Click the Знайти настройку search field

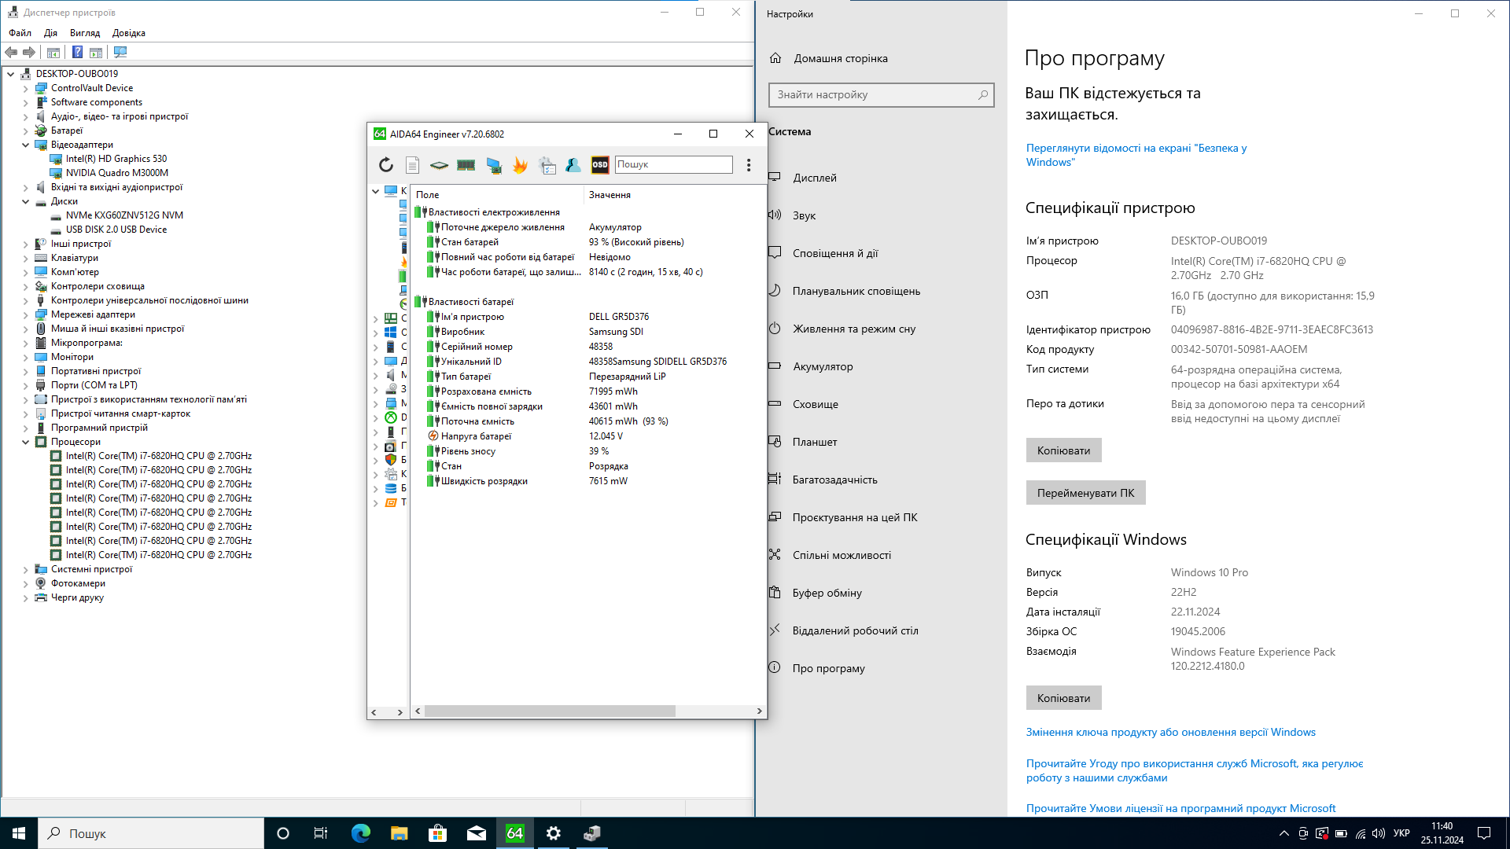pos(881,94)
